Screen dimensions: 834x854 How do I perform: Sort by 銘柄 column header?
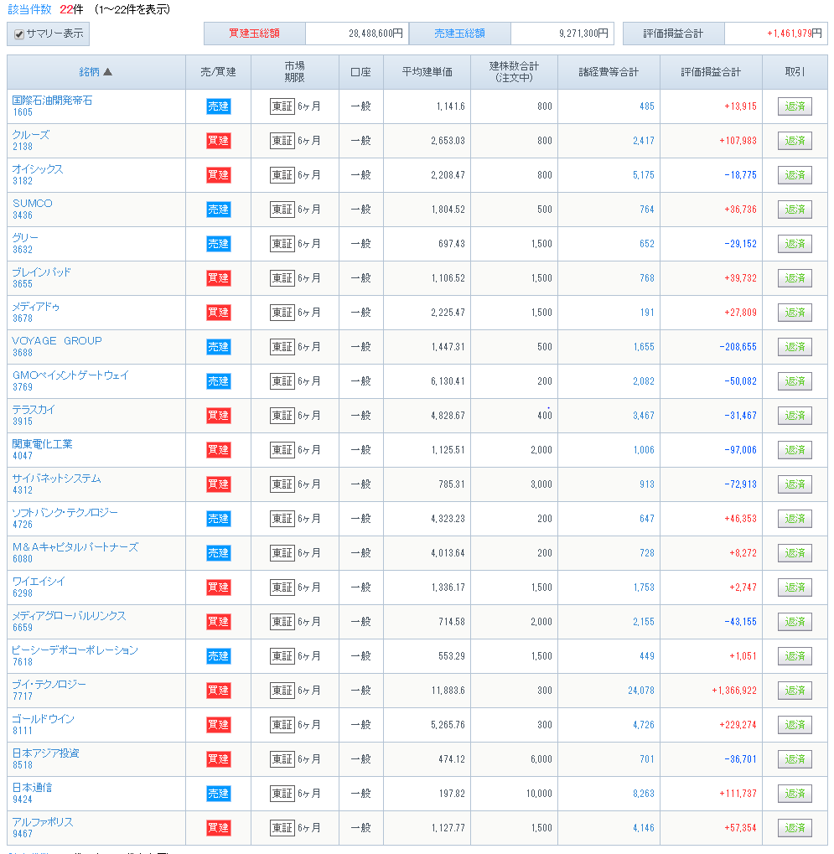(90, 72)
